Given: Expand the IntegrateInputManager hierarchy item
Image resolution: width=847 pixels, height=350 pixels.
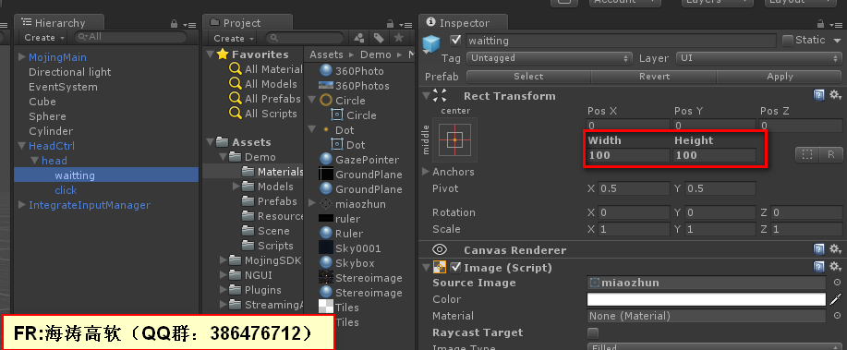Looking at the screenshot, I should coord(22,205).
